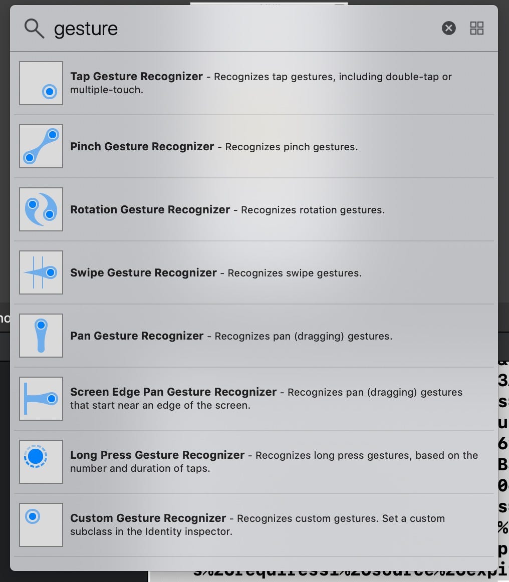This screenshot has height=582, width=509.
Task: Click the magnifying glass search icon
Action: 34,28
